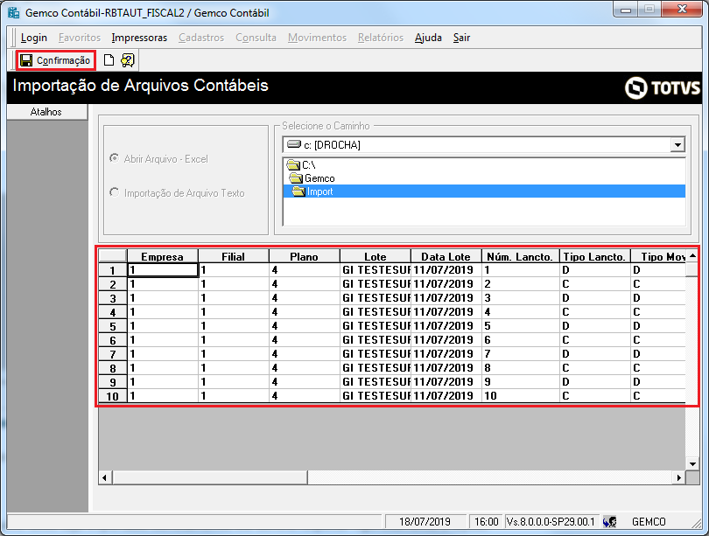Click the date 18/07/2019 in status bar

[425, 522]
